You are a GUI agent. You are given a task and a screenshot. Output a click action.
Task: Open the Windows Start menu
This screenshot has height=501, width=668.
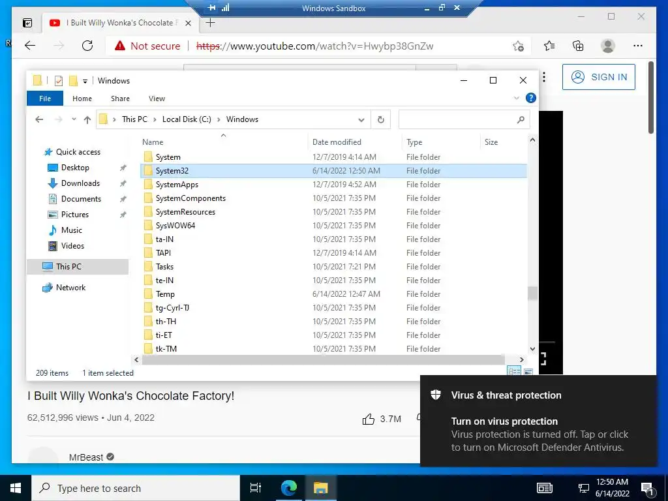click(16, 488)
